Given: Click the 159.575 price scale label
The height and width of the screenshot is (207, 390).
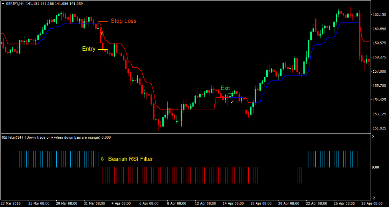Looking at the screenshot, I should pyautogui.click(x=379, y=43).
